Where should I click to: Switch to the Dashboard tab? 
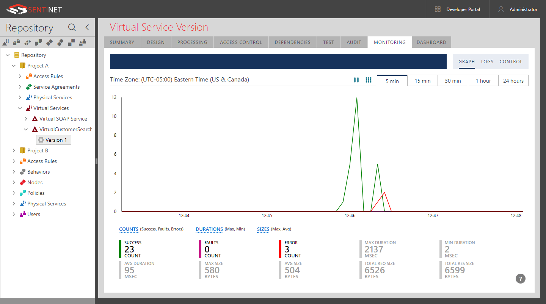pyautogui.click(x=431, y=42)
